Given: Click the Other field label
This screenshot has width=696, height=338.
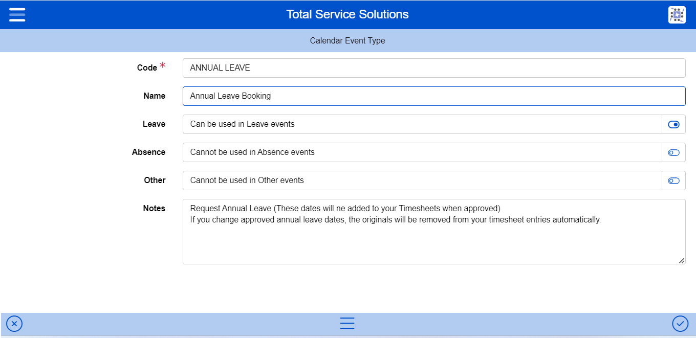Looking at the screenshot, I should pyautogui.click(x=155, y=181).
